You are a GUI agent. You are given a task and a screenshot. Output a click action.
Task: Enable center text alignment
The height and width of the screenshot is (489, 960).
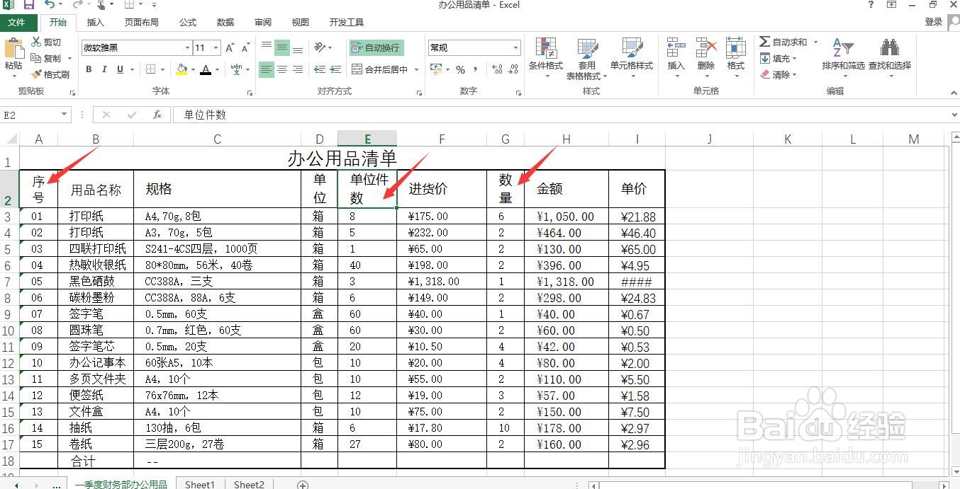281,69
